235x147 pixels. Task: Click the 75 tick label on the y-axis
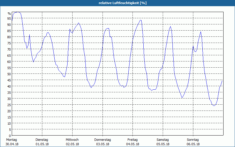9,43
